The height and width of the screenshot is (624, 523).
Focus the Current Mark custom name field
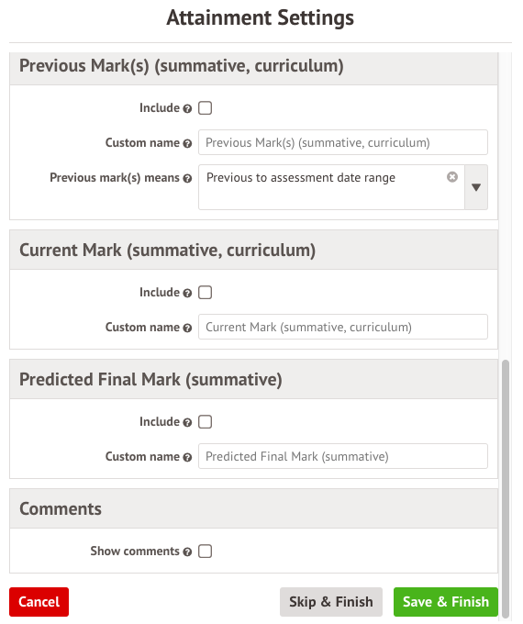[342, 327]
